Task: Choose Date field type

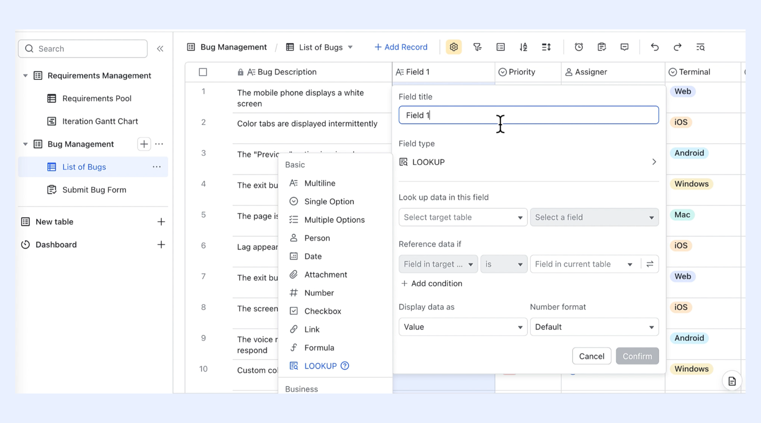Action: click(x=335, y=256)
